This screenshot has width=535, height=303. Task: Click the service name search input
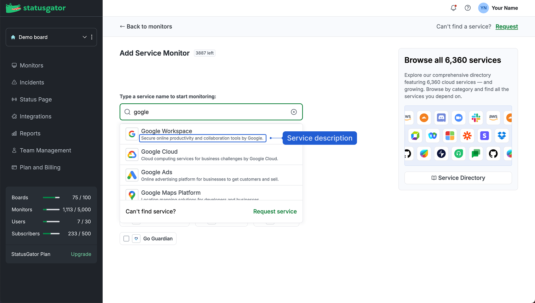211,112
